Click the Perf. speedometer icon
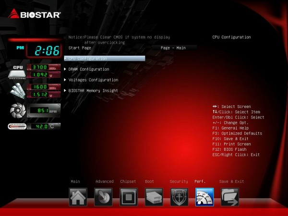Viewport: 288px width, 216px height. pos(204,197)
